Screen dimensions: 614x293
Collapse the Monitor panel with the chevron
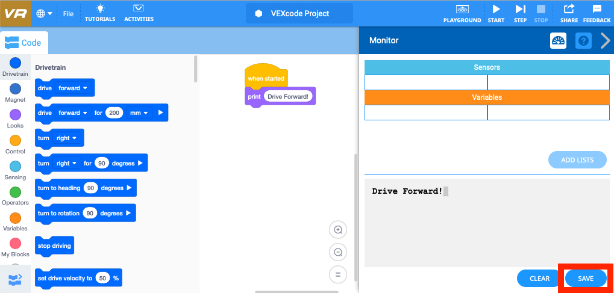tap(606, 41)
